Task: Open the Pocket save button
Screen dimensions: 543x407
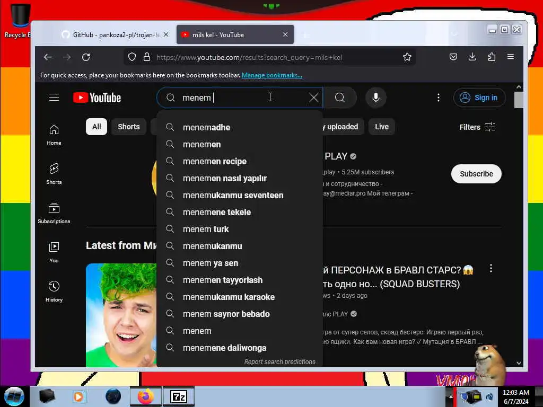Action: coord(453,57)
